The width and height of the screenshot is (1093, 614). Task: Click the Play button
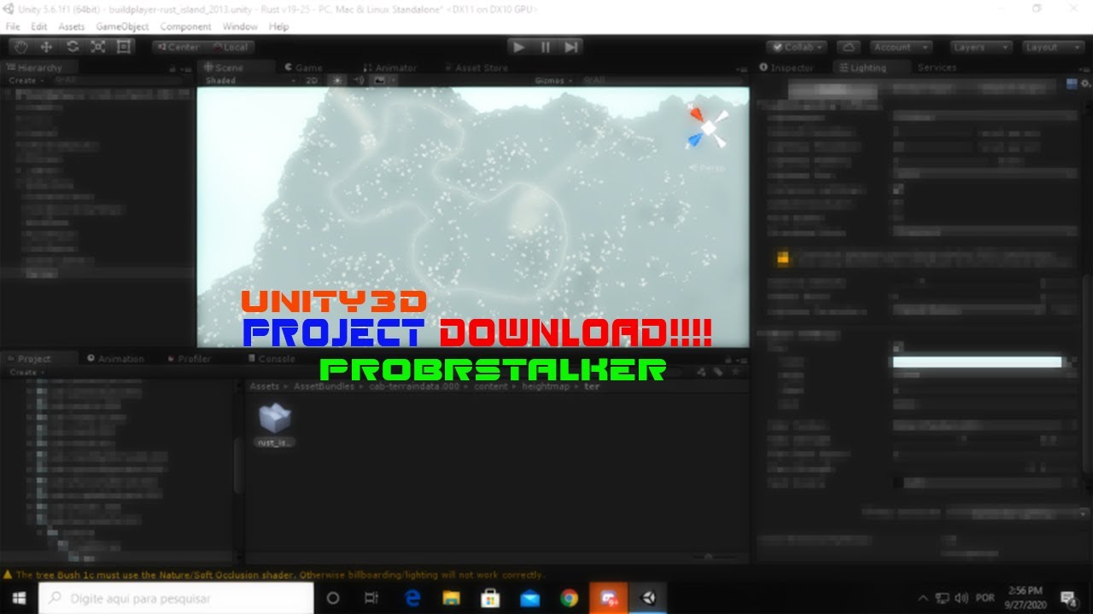[x=518, y=47]
